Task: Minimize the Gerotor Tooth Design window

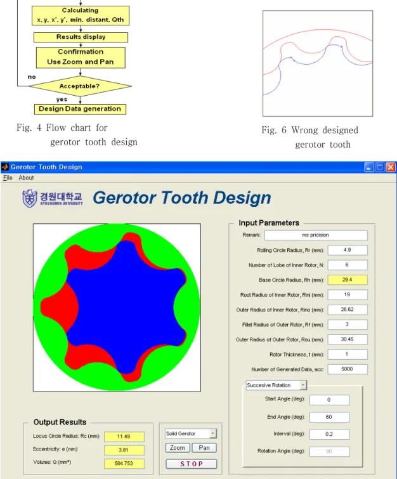Action: pos(369,167)
